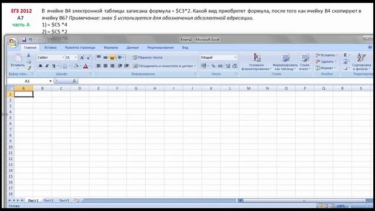Decrease the font size
Image resolution: width=375 pixels, height=211 pixels.
pos(88,57)
